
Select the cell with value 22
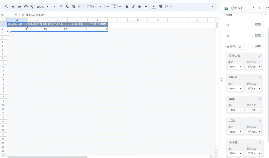click(x=57, y=29)
